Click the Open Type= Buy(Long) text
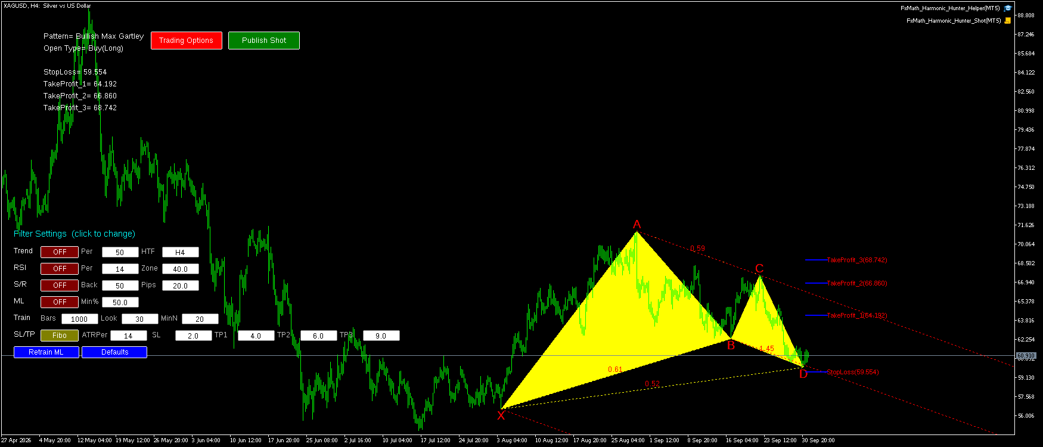This screenshot has width=1043, height=447. tap(83, 48)
